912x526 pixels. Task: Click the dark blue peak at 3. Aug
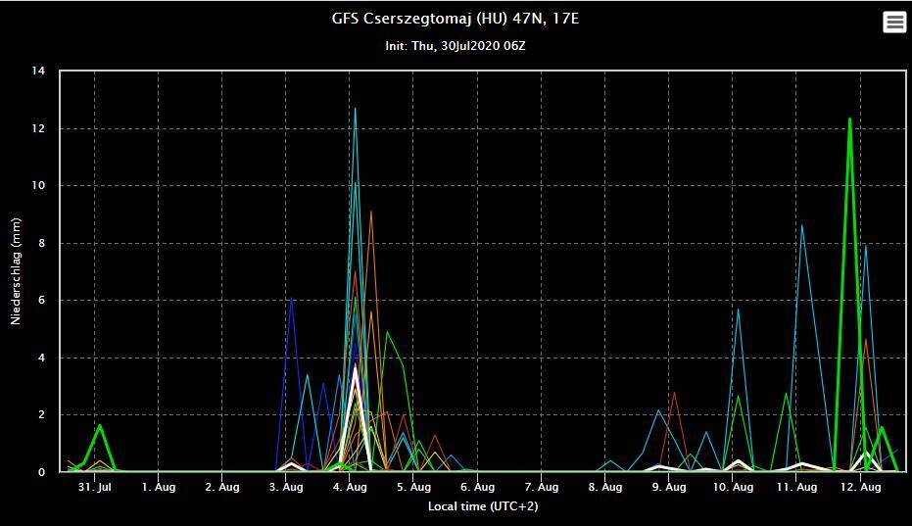[291, 299]
